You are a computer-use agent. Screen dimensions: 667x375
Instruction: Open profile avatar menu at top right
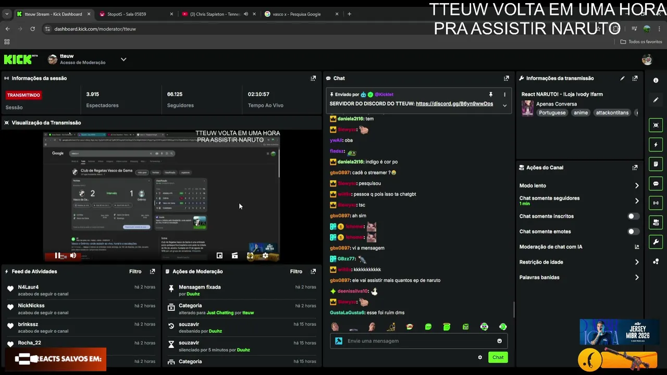[647, 59]
